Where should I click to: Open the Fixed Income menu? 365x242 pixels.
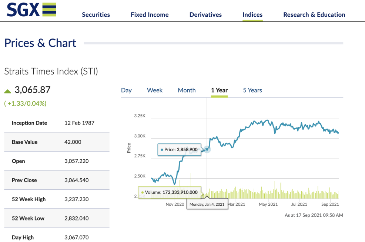coord(150,15)
